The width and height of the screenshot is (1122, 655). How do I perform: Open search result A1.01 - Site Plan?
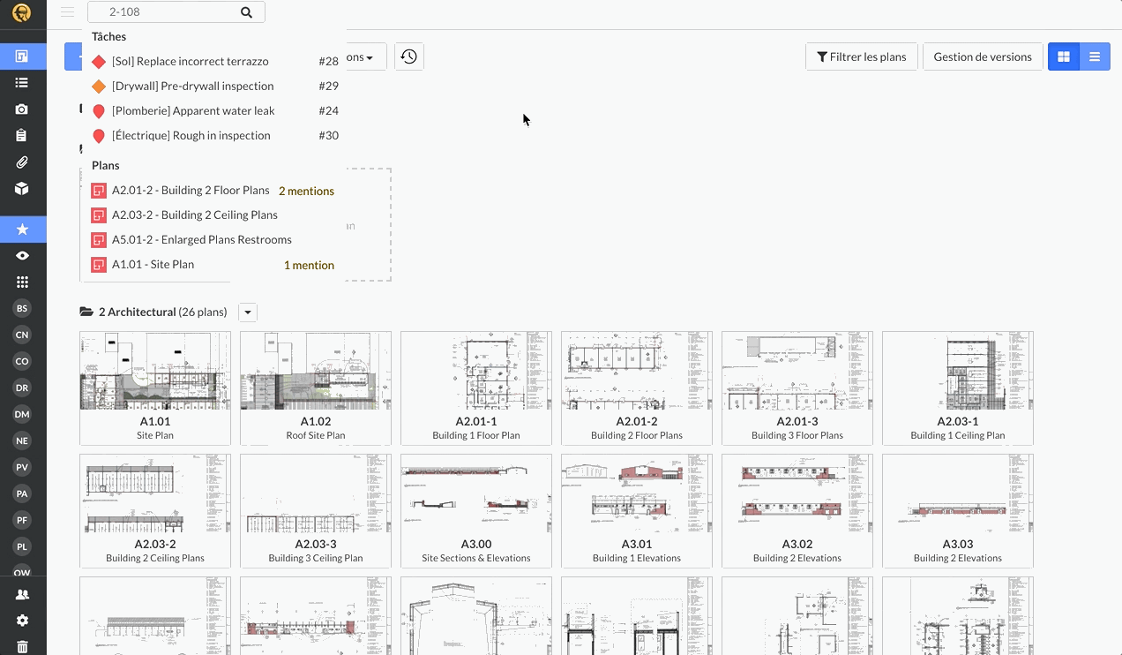pyautogui.click(x=215, y=265)
